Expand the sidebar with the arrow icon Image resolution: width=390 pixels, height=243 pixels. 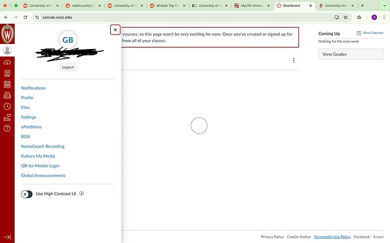tap(7, 237)
